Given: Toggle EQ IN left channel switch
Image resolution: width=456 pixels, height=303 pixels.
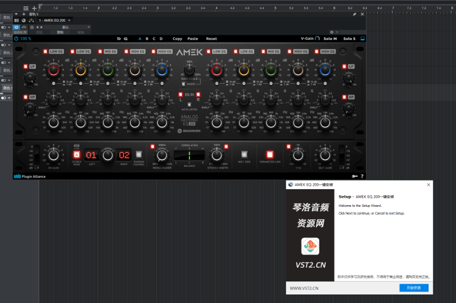Looking at the screenshot, I should coord(181,95).
